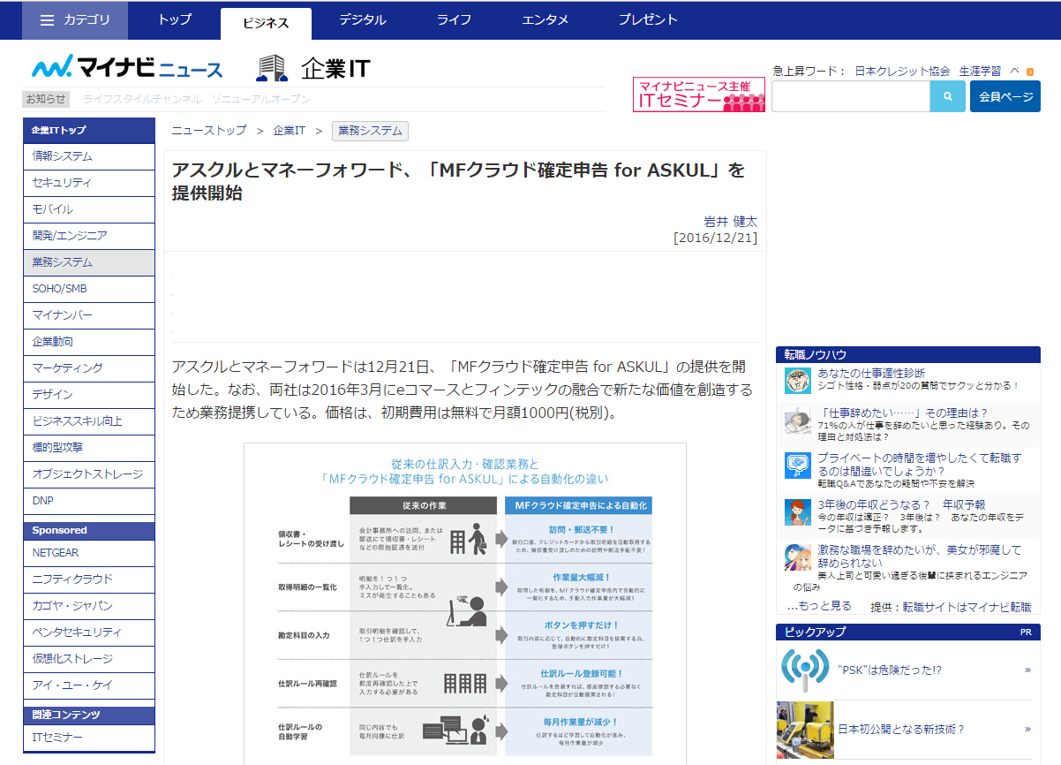Viewport: 1061px width, 765px height.
Task: Read "PSK"は危険だった!? pickup article
Action: pyautogui.click(x=890, y=670)
